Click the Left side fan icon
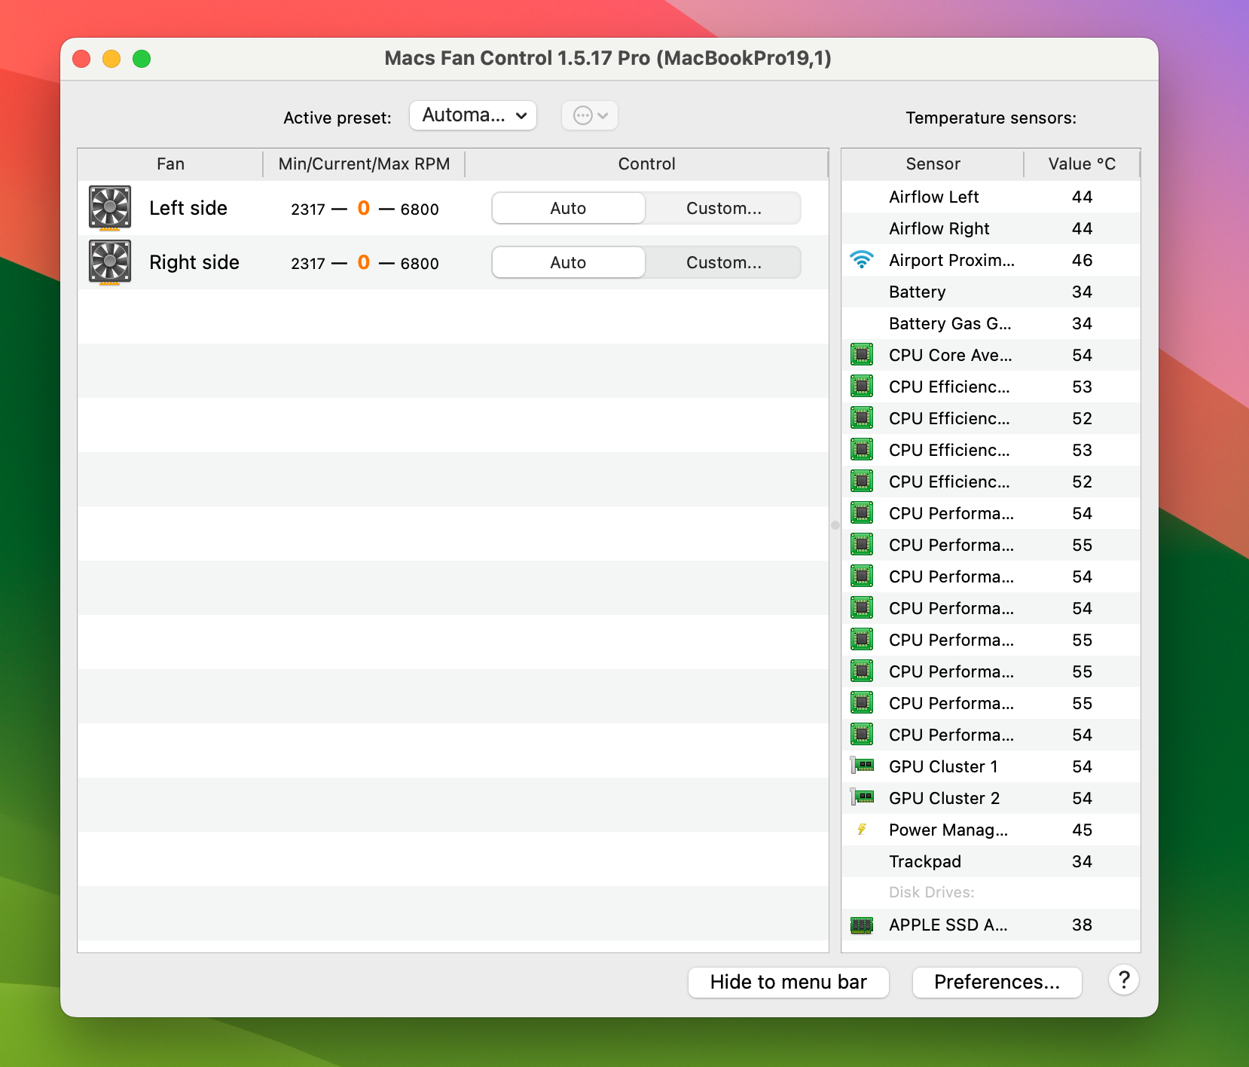The image size is (1249, 1067). [x=109, y=208]
